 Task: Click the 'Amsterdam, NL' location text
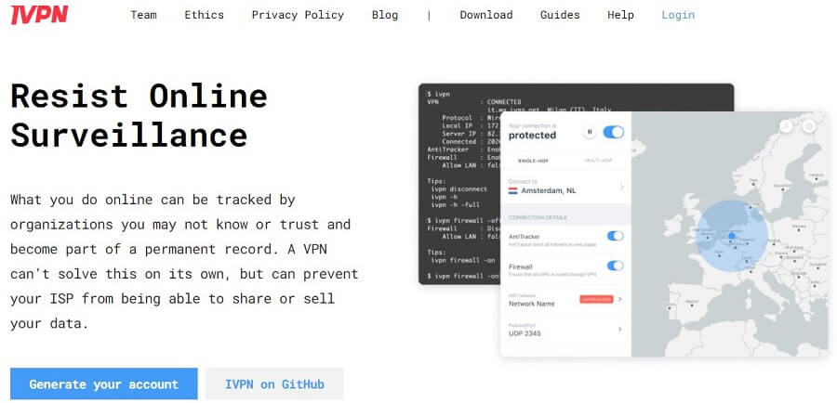(549, 191)
